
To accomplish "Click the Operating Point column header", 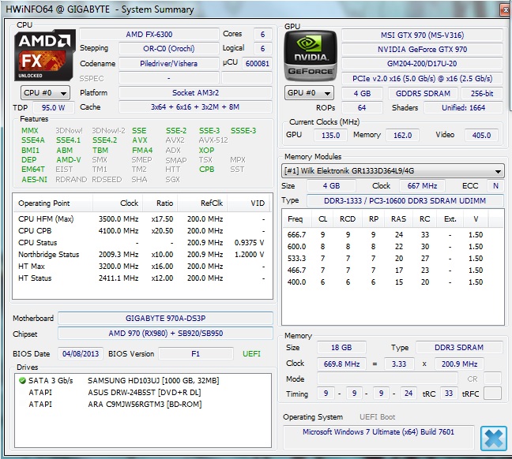I will 53,203.
